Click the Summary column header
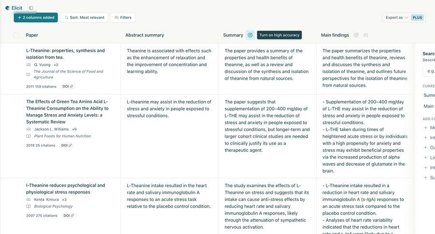The width and height of the screenshot is (435, 234). click(233, 35)
